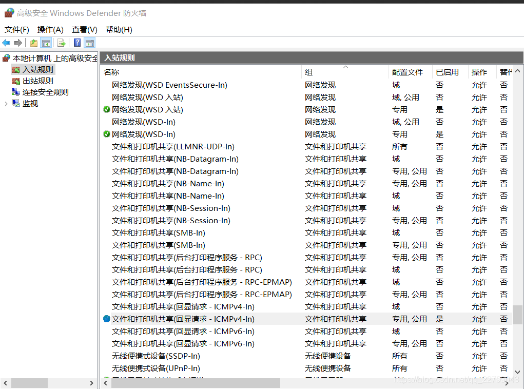Click green check icon of enabled 网络发现(WSD-In)
The width and height of the screenshot is (524, 389).
click(107, 134)
